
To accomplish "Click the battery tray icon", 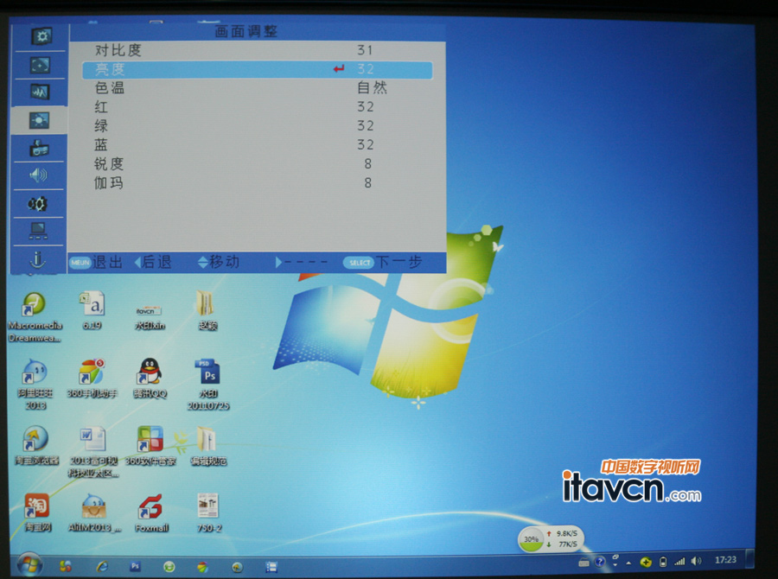I will (663, 562).
